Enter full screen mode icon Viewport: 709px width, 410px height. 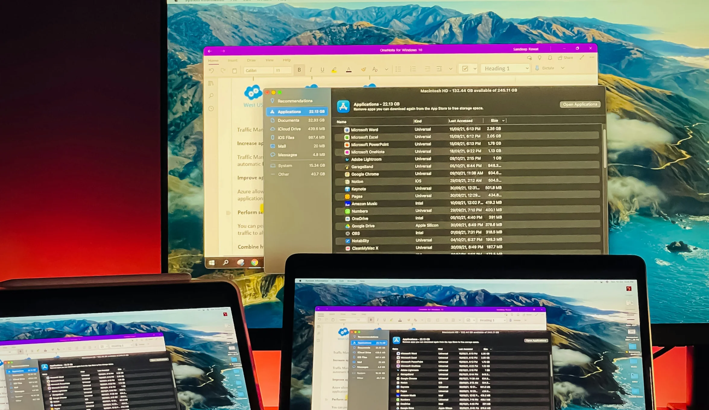click(582, 57)
